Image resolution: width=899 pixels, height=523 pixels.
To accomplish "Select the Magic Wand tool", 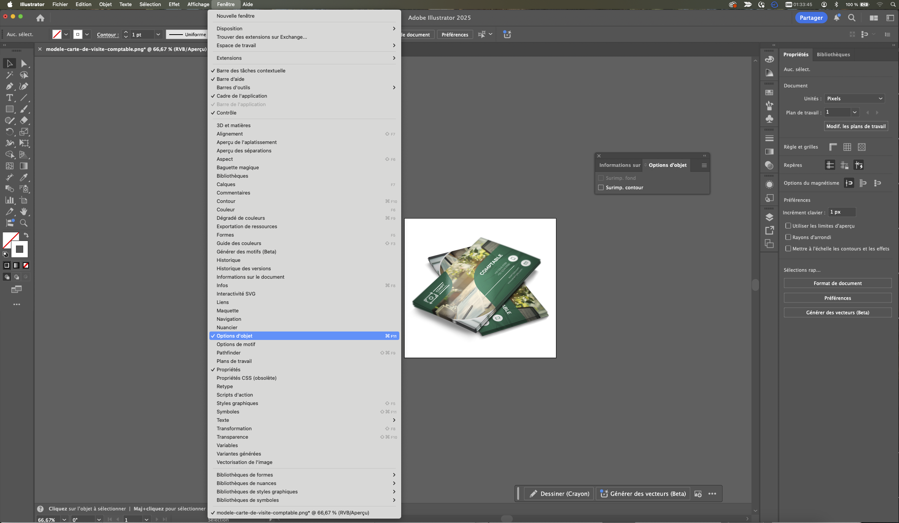I will [9, 75].
